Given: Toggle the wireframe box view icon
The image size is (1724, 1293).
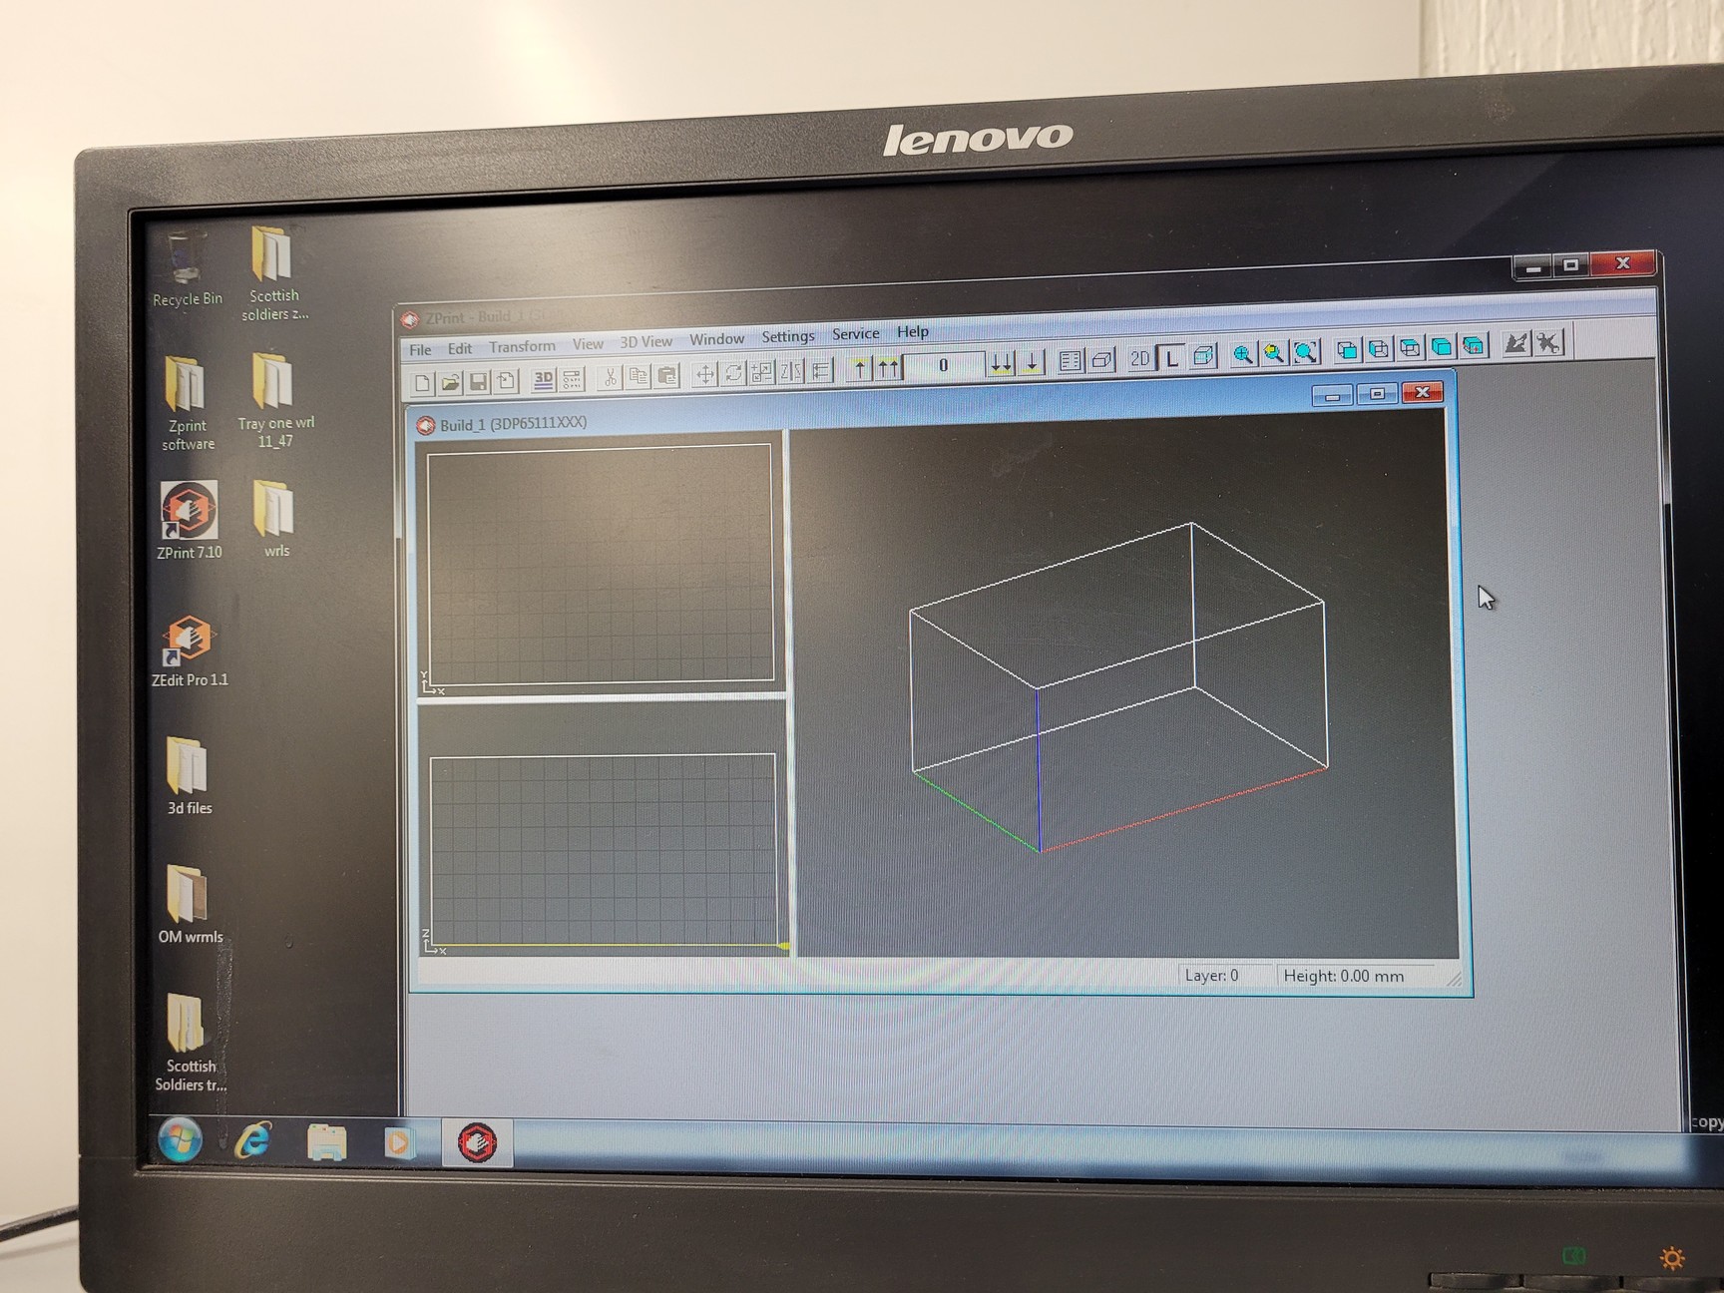Looking at the screenshot, I should click(1099, 358).
